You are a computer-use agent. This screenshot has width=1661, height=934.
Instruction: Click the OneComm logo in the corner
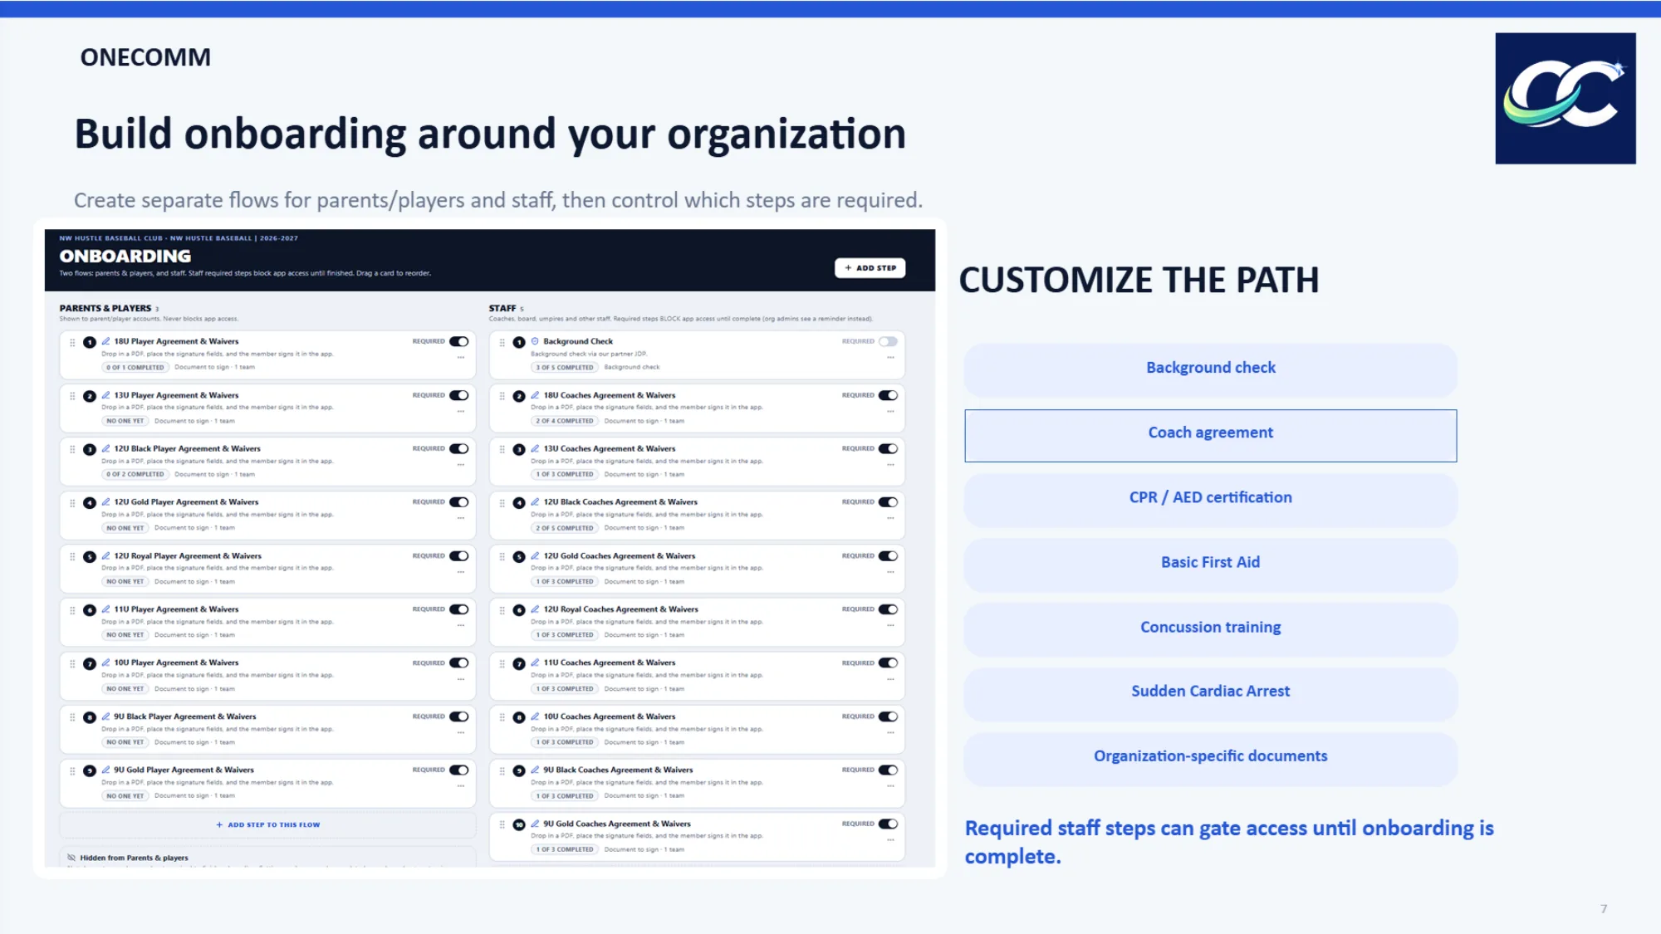click(x=1565, y=98)
